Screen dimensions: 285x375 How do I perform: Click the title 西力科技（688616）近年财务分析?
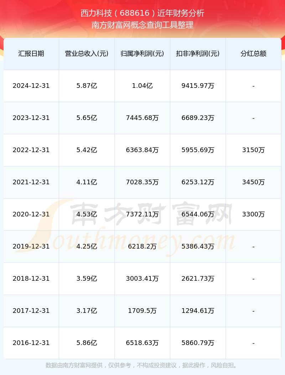point(142,13)
